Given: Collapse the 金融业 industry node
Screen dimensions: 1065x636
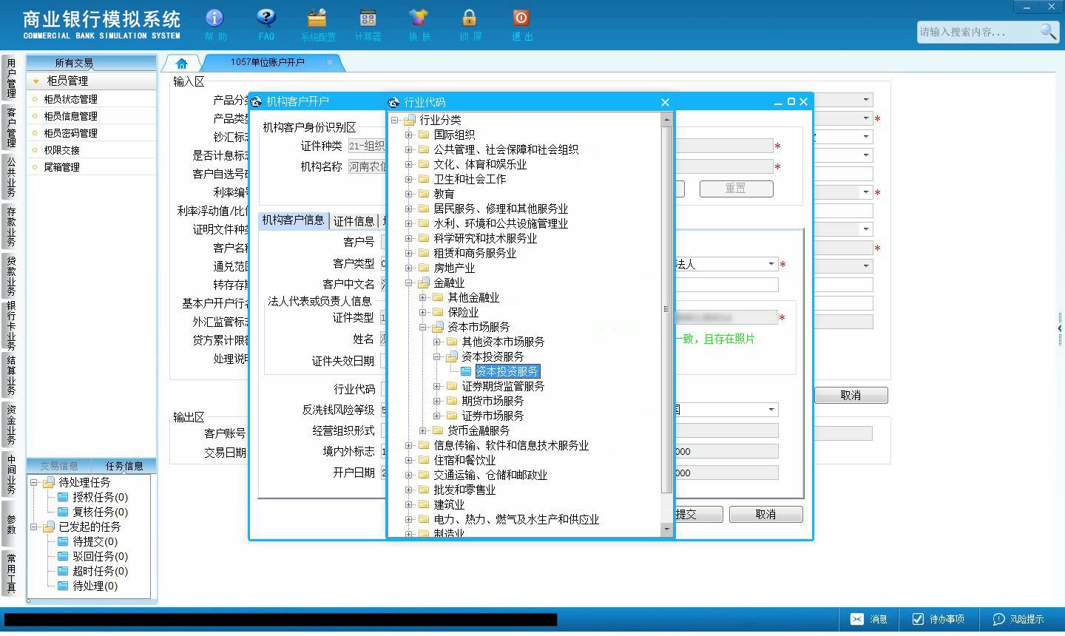Looking at the screenshot, I should point(409,283).
